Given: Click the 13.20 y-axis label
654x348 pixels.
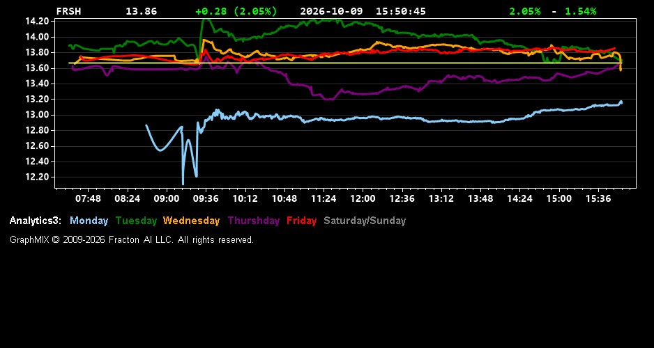Looking at the screenshot, I should [x=38, y=99].
